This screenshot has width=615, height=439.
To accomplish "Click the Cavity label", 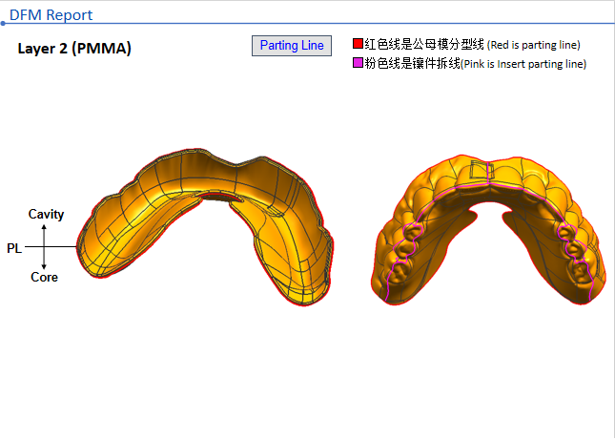I will [x=46, y=214].
